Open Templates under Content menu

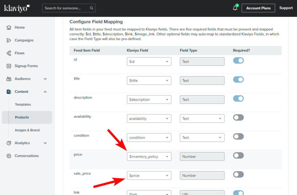tap(23, 105)
